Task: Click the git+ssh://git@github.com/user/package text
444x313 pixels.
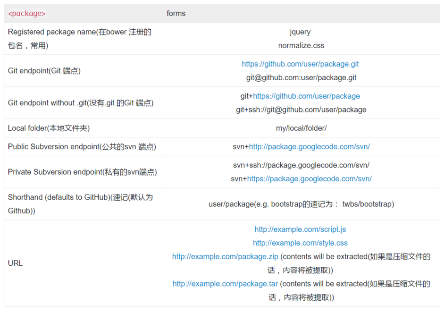Action: [301, 110]
